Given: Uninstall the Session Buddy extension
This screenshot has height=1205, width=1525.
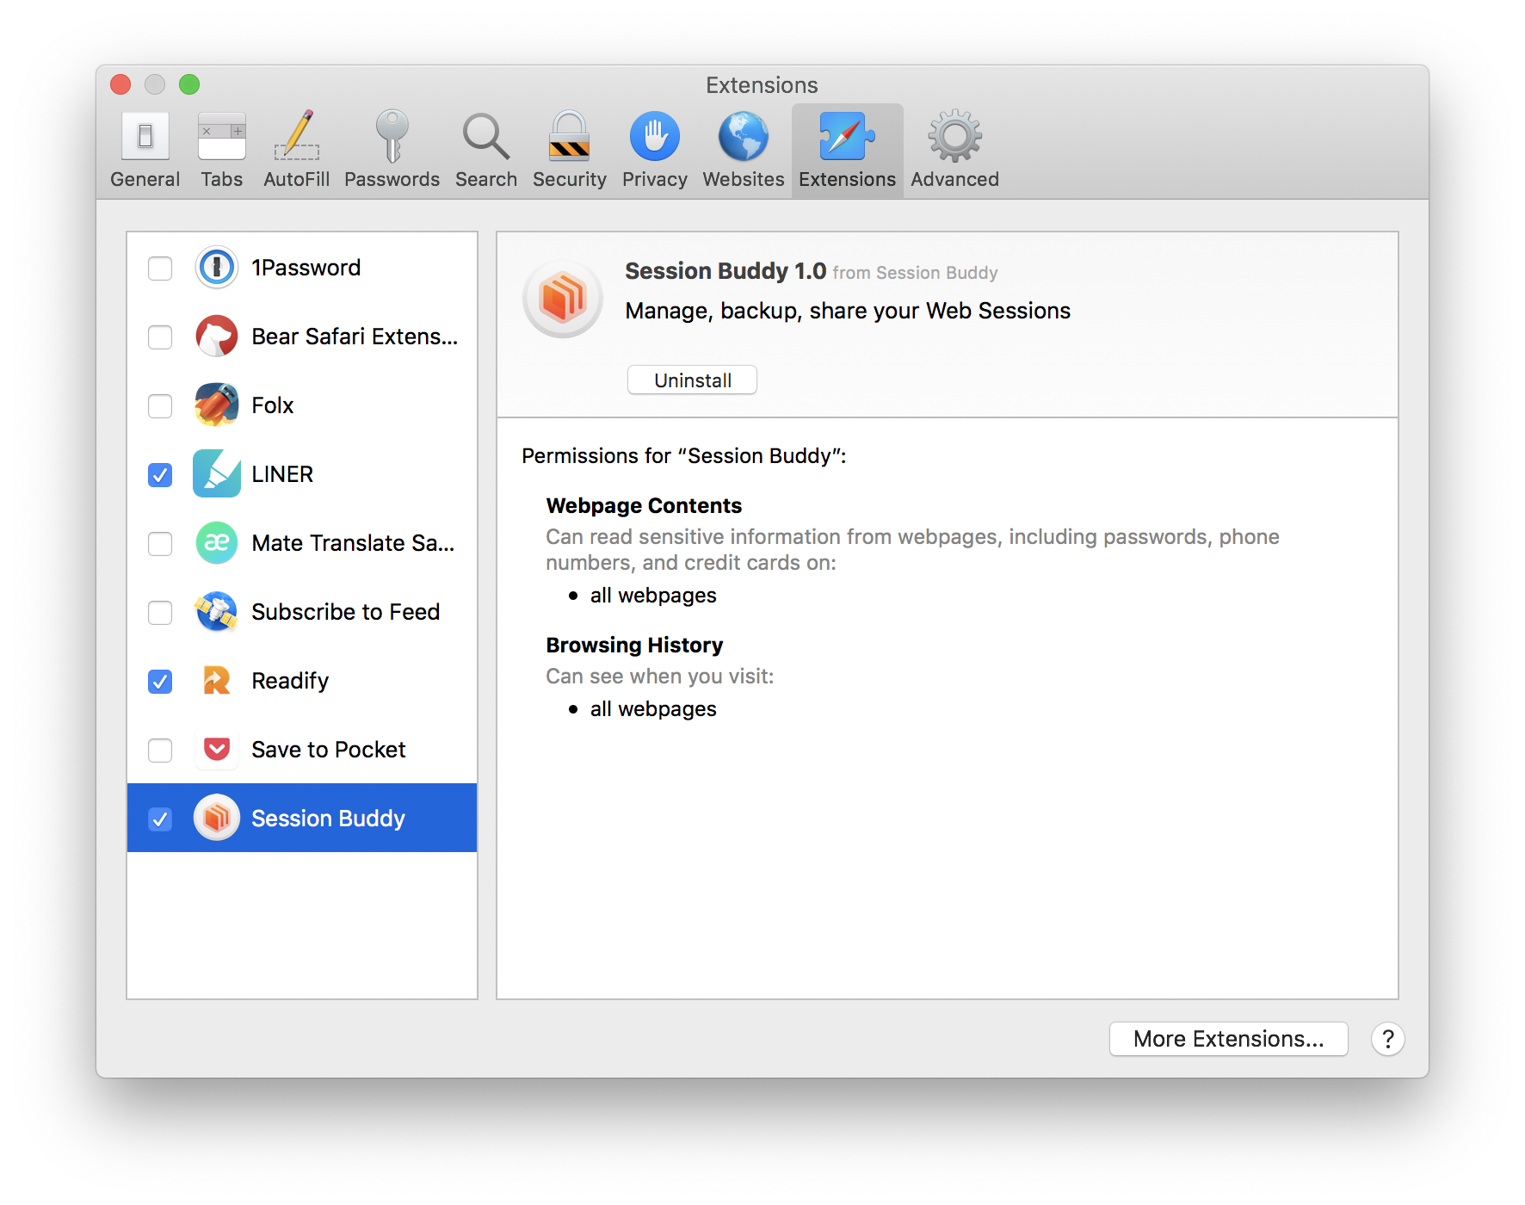Looking at the screenshot, I should (692, 380).
